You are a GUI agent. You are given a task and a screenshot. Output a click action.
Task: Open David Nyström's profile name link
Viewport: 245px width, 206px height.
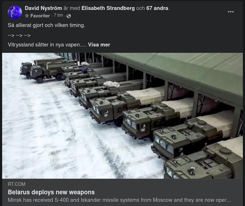coord(44,8)
